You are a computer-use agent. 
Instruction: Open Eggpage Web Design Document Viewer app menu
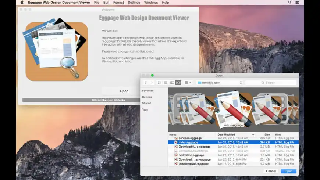[x=59, y=3]
